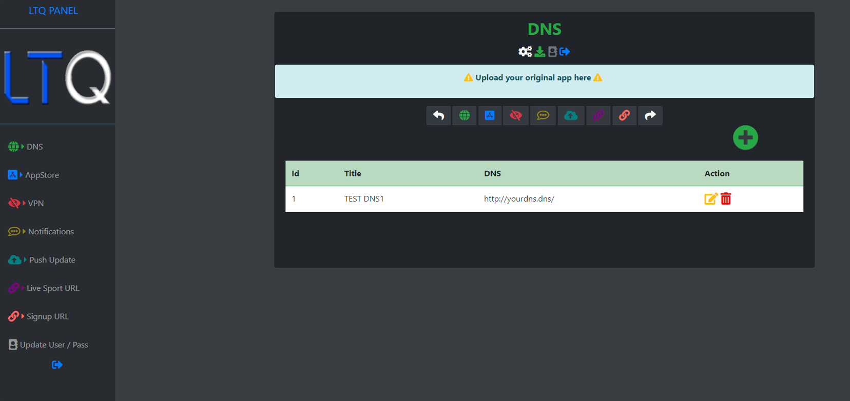Go to AppStore in the sidebar
Image resolution: width=850 pixels, height=401 pixels.
coord(42,175)
